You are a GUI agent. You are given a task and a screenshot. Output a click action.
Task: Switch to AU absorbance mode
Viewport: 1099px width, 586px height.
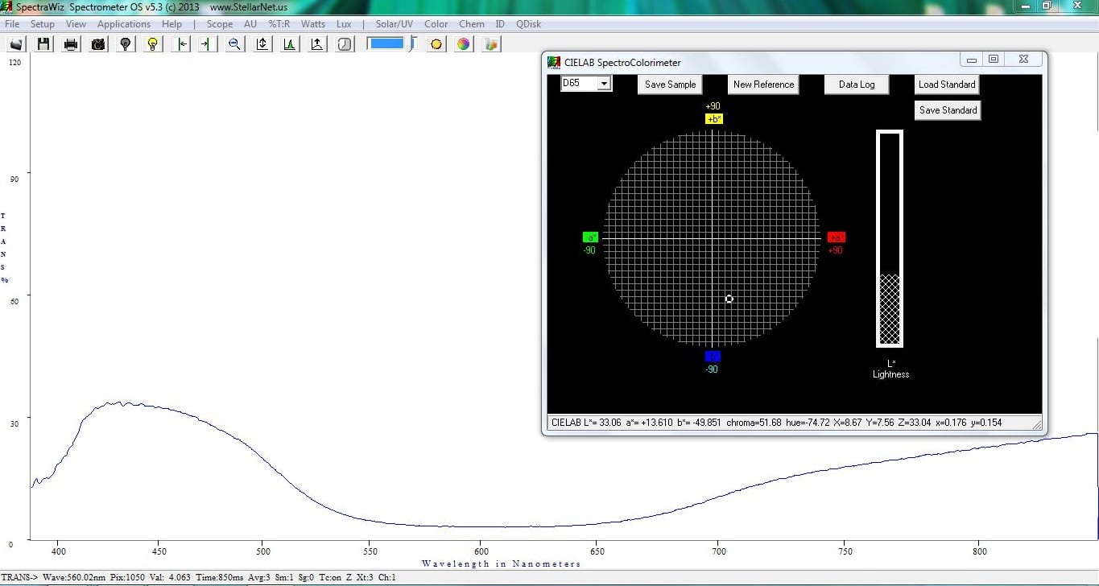pyautogui.click(x=250, y=24)
